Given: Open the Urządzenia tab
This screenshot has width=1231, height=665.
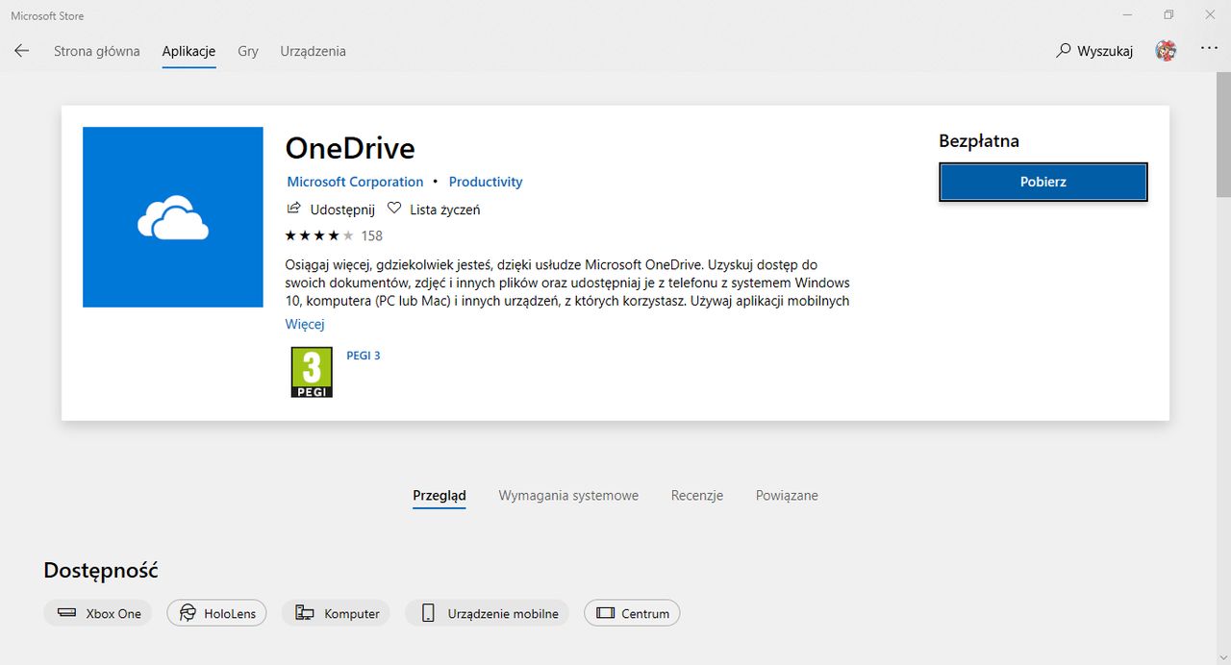Looking at the screenshot, I should point(313,51).
